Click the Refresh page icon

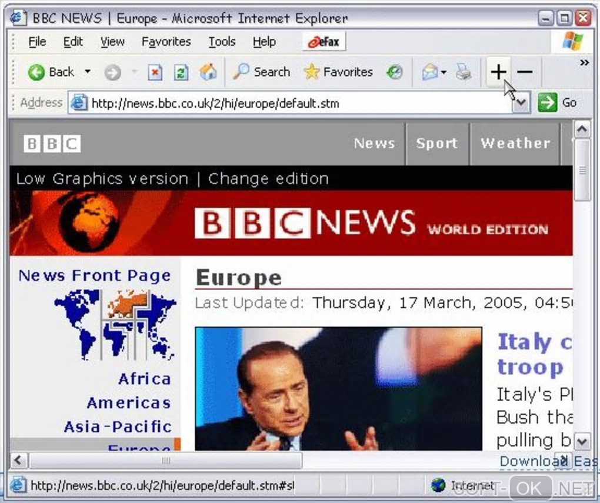click(x=181, y=72)
